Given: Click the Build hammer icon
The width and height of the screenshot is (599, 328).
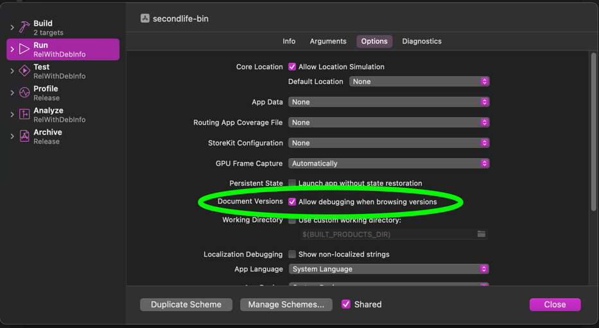Looking at the screenshot, I should point(24,28).
